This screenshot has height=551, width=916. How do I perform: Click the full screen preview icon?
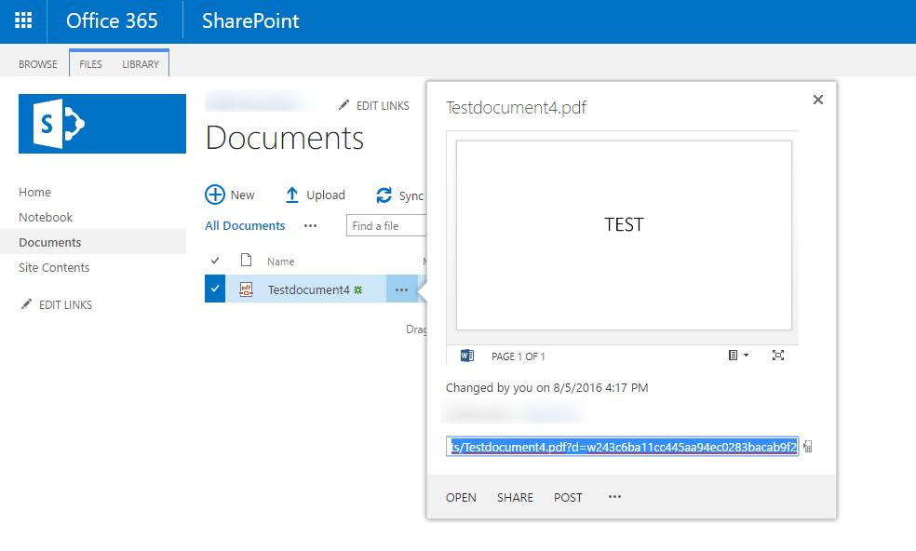click(x=778, y=356)
